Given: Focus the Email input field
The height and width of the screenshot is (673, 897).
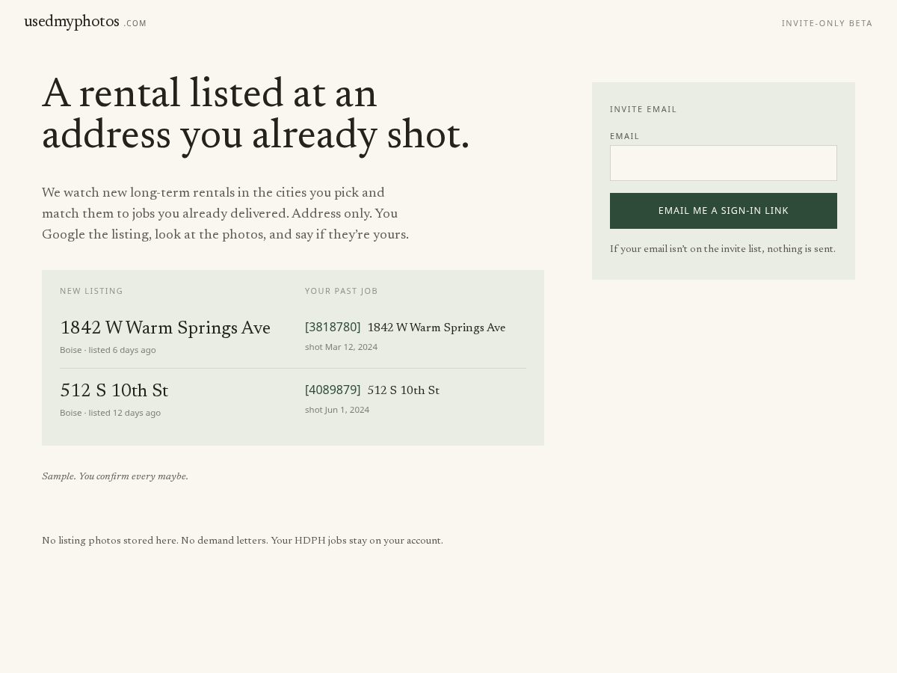Looking at the screenshot, I should click(724, 163).
